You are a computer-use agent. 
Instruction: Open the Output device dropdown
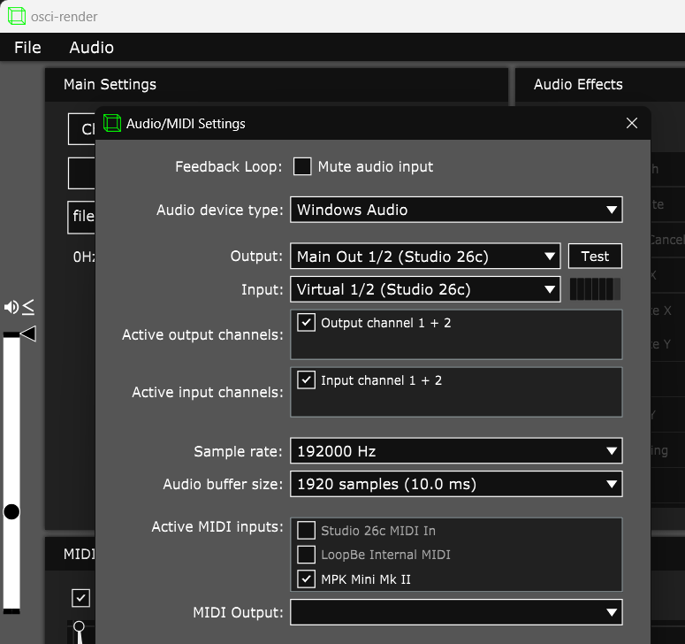pos(425,257)
